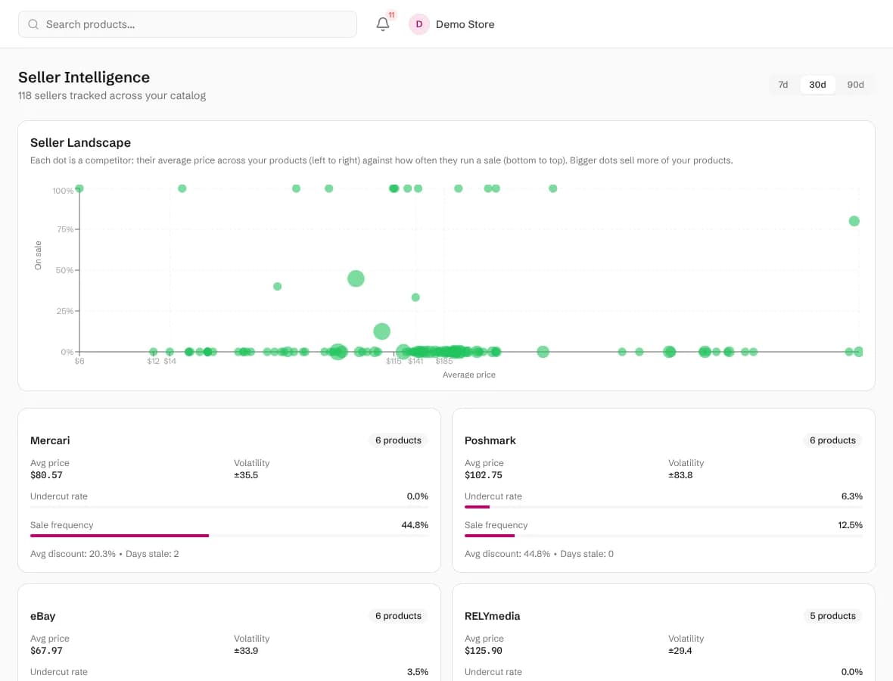Click the search magnifier icon

(33, 24)
